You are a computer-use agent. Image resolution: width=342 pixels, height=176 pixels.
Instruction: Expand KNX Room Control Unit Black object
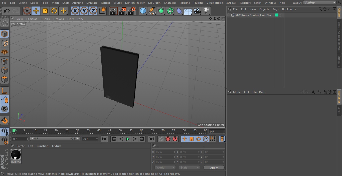229,15
